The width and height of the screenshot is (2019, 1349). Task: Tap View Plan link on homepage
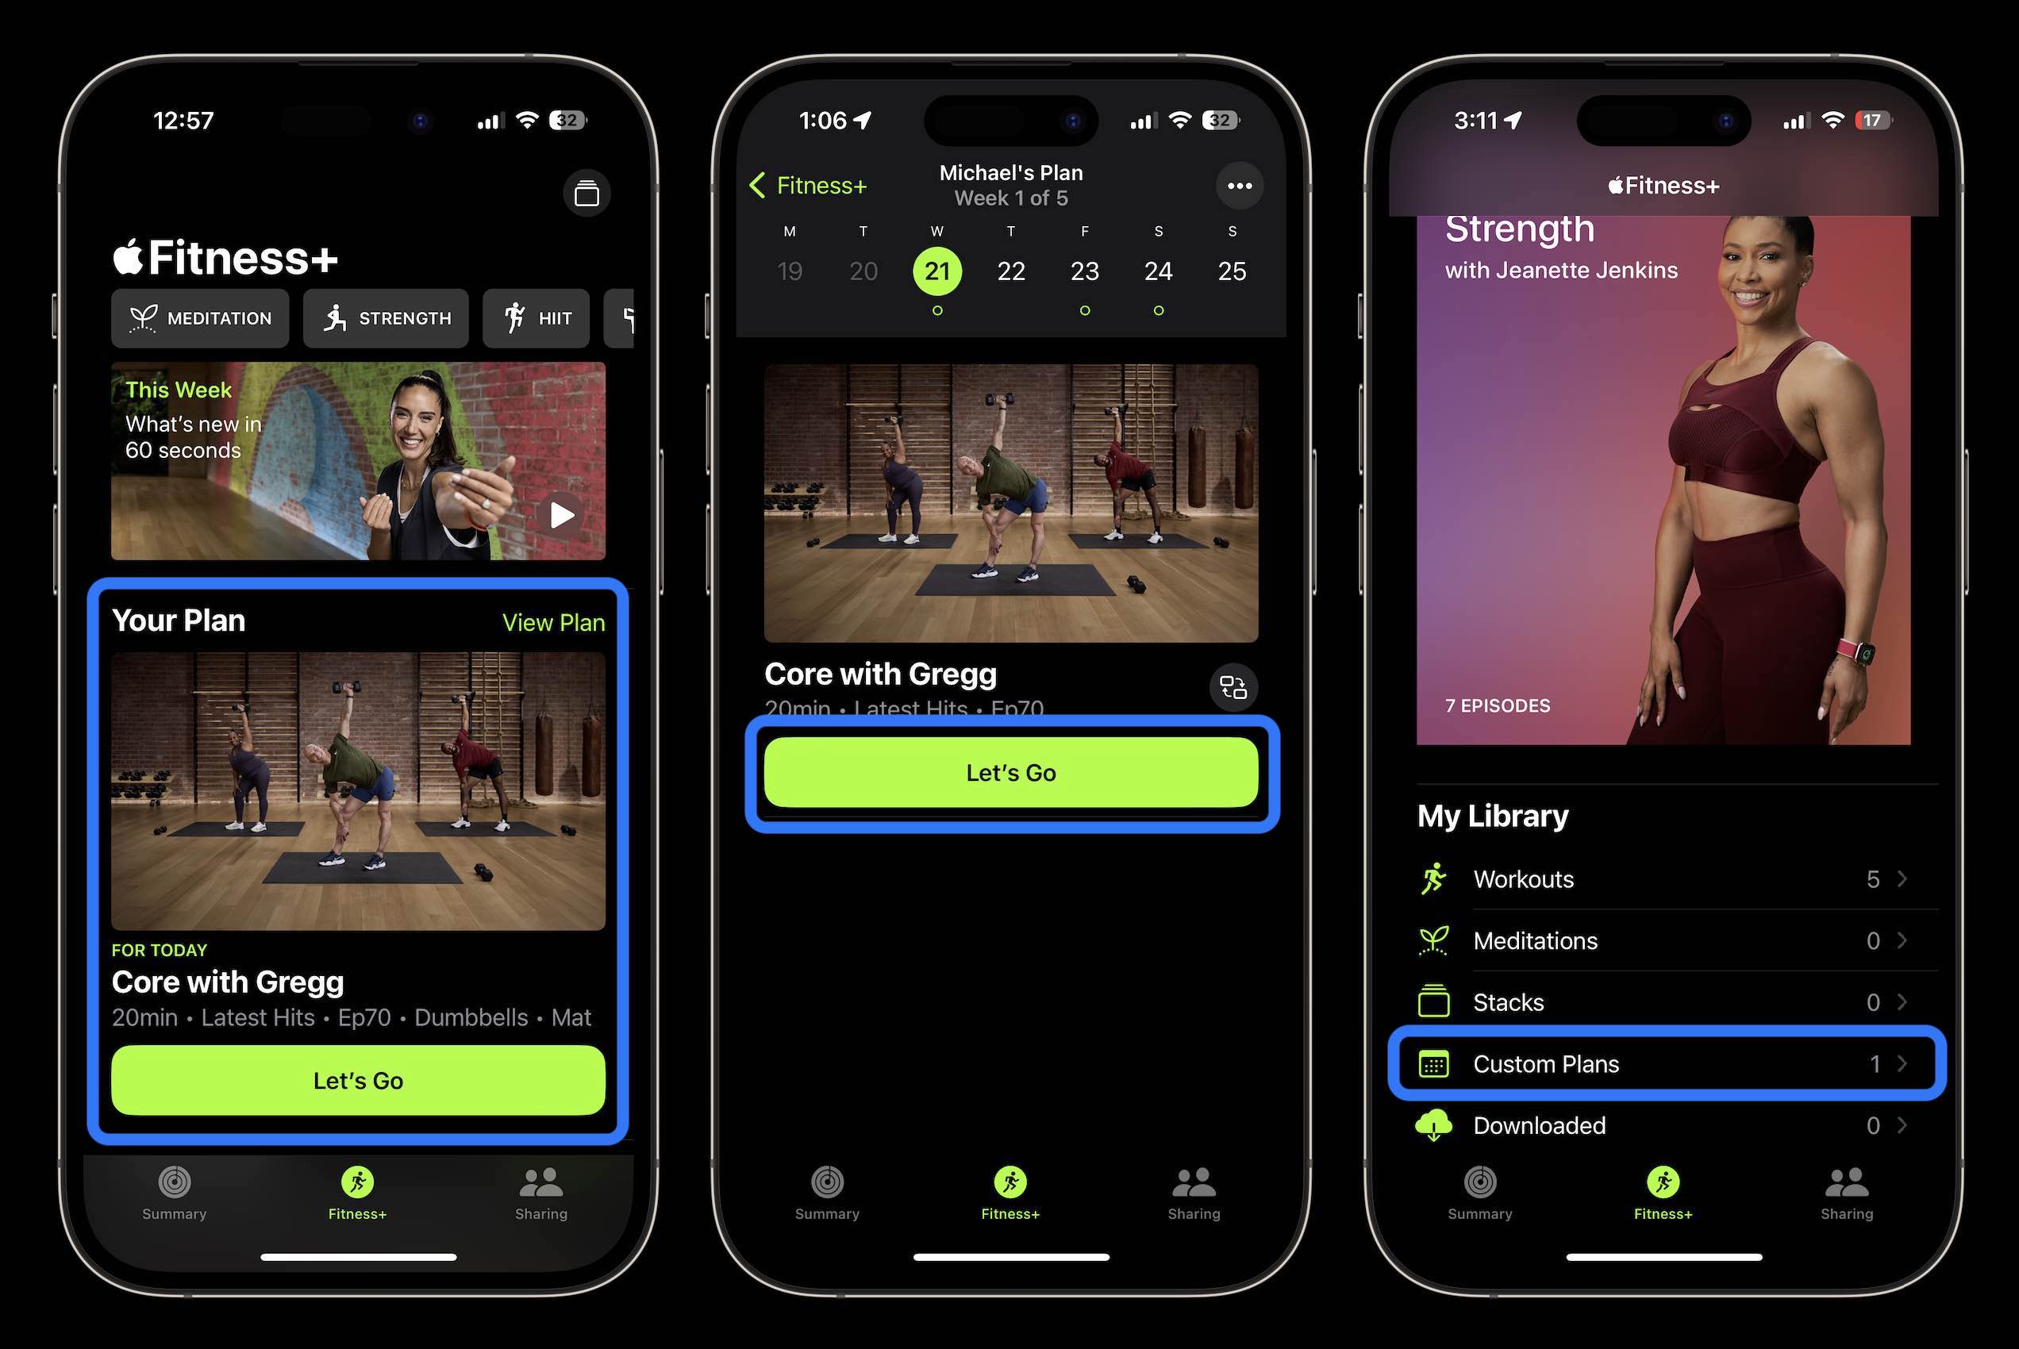[554, 621]
